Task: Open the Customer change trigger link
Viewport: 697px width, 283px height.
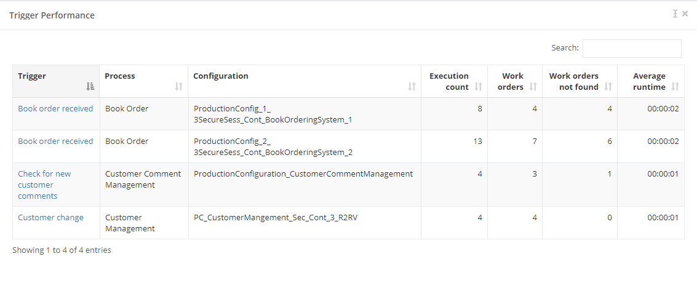Action: 50,217
